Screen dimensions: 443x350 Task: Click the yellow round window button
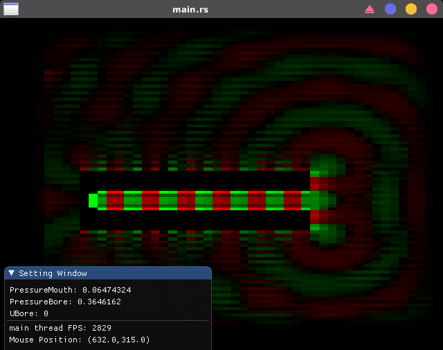411,9
